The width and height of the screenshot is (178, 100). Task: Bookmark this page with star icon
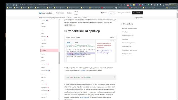(x=124, y=5)
